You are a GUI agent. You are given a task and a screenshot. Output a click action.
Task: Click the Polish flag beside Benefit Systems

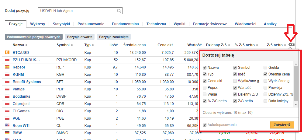(x=7, y=82)
